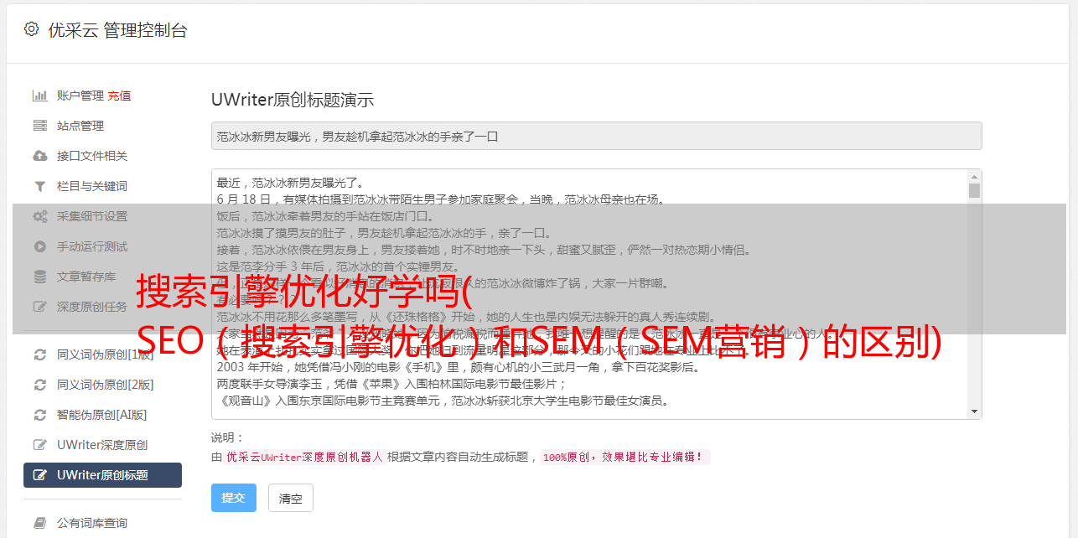This screenshot has width=1078, height=538.
Task: Click the generated title input field
Action: (x=596, y=136)
